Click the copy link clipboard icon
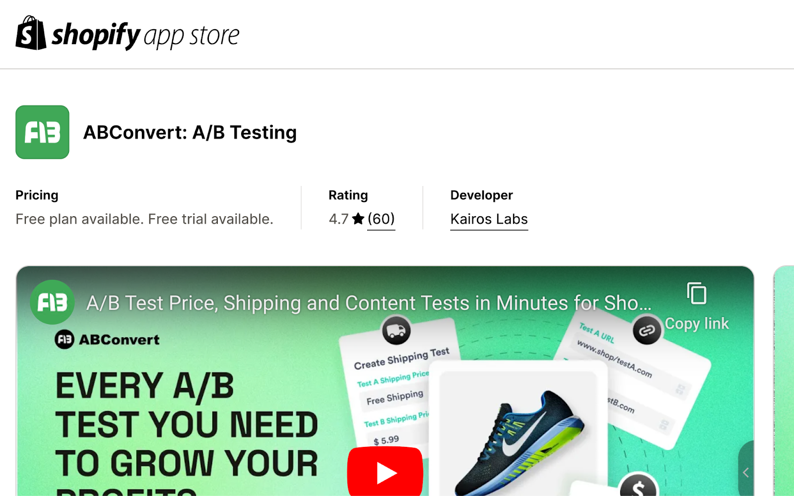 click(x=697, y=293)
